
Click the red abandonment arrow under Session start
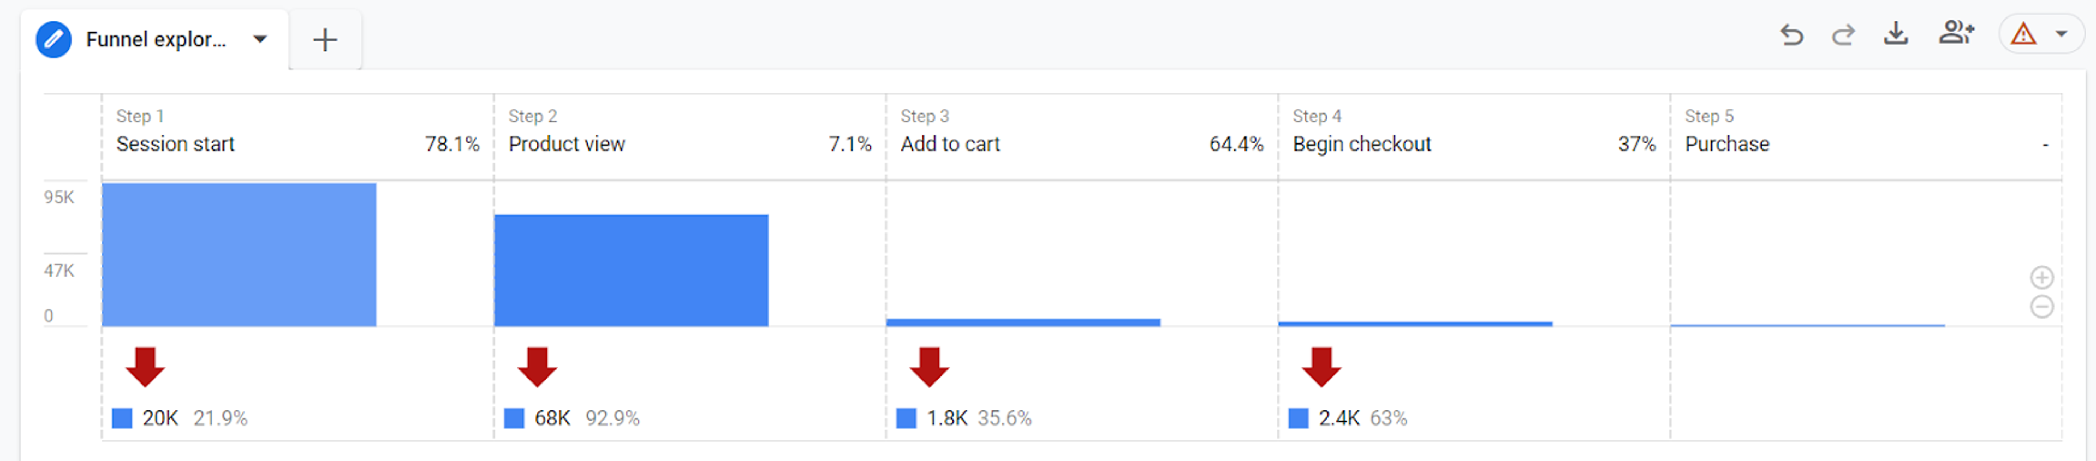(x=146, y=367)
